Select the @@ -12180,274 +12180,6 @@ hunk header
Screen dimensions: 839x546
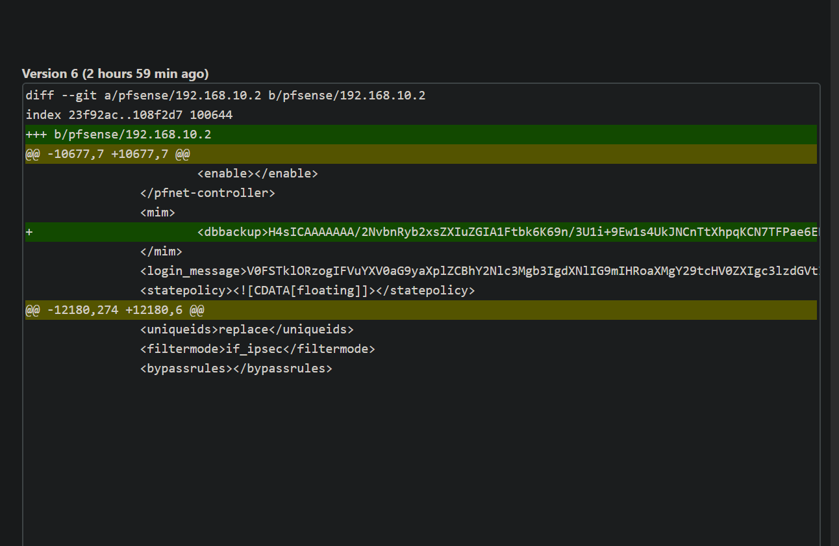(x=114, y=310)
